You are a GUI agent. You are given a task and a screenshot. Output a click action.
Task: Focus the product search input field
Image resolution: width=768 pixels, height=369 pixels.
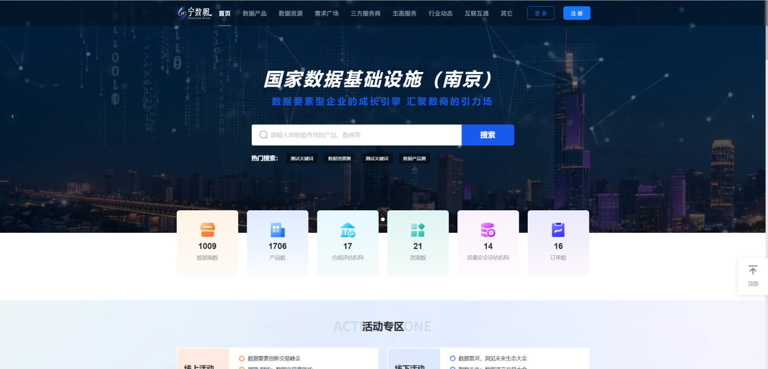pyautogui.click(x=363, y=135)
